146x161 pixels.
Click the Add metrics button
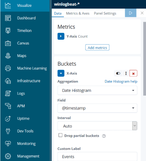(x=97, y=48)
